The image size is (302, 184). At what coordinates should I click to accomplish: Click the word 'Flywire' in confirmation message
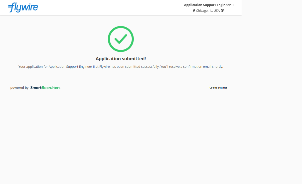[105, 67]
